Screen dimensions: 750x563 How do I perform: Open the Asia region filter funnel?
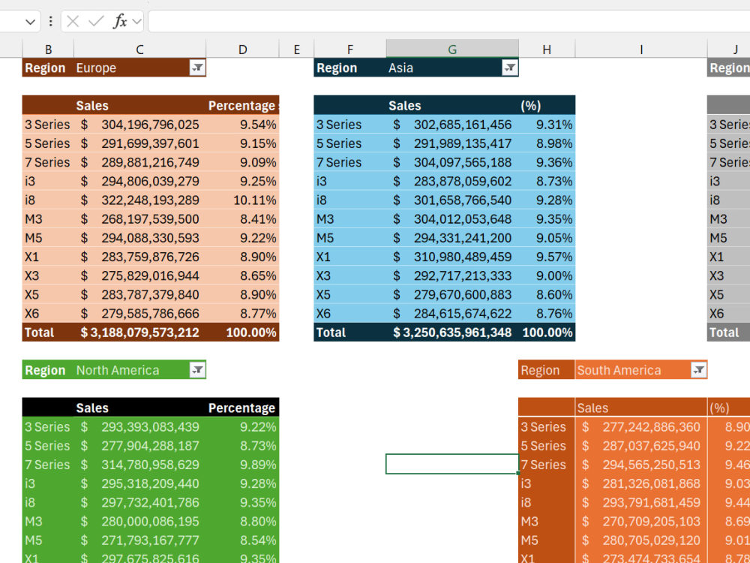point(509,68)
